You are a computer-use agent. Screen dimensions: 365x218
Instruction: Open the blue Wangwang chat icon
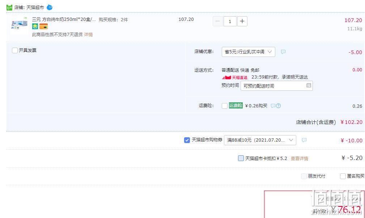pyautogui.click(x=50, y=8)
